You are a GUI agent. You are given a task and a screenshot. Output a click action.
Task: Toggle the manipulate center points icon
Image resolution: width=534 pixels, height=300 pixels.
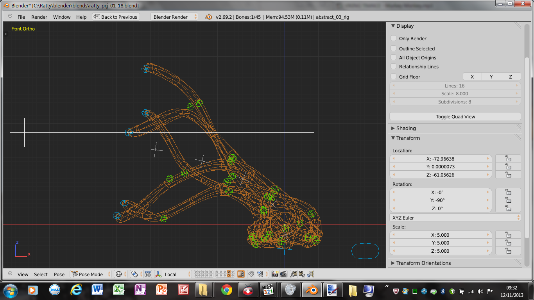tap(148, 274)
